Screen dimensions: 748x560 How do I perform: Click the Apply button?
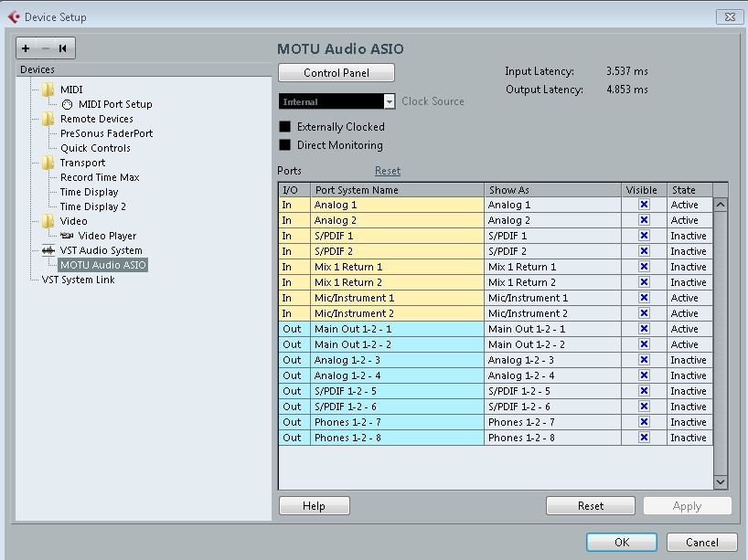(687, 506)
